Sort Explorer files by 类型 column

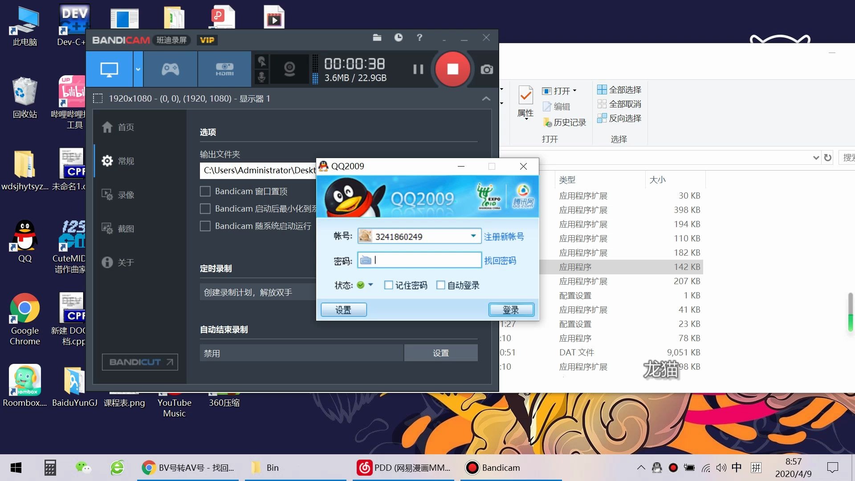coord(599,179)
